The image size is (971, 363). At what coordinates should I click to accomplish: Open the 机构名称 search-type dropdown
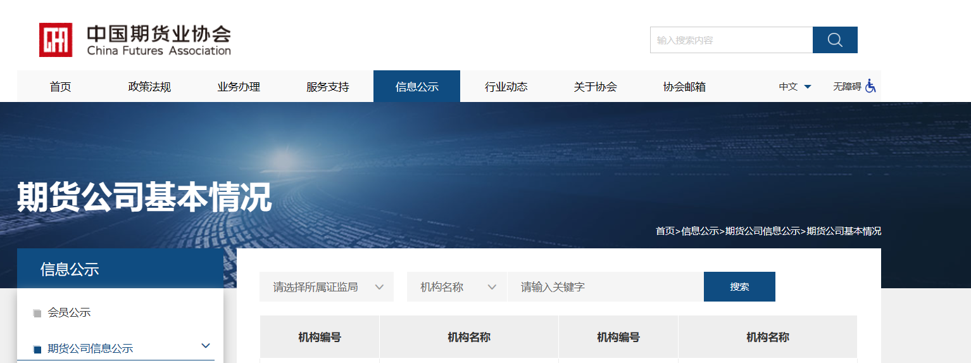coord(457,287)
